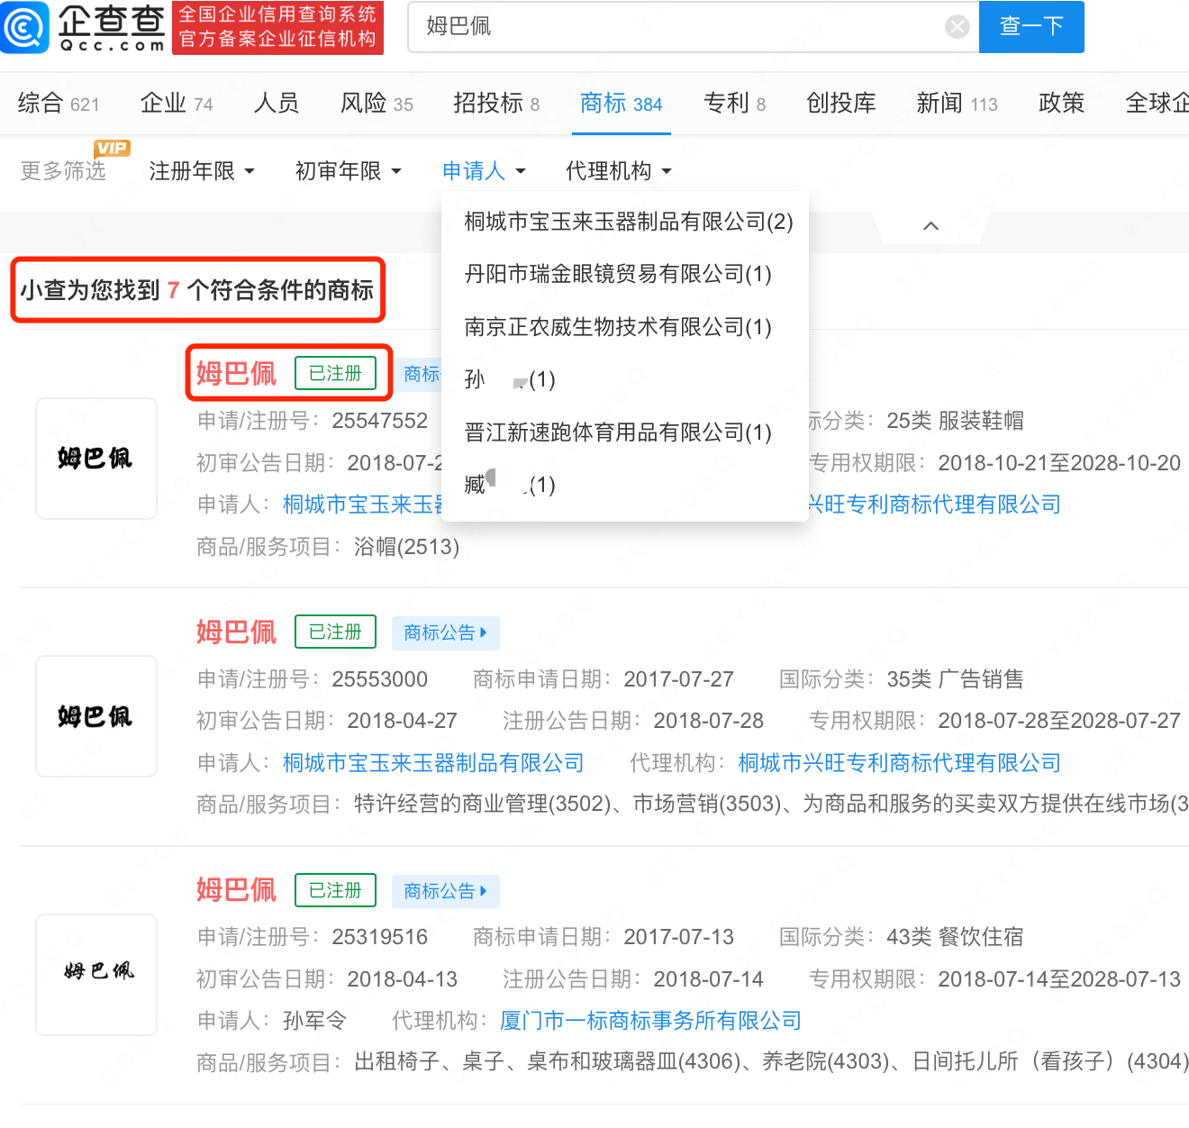Screen dimensions: 1189x1128
Task: Select 25类 服装鞋帽 classification text
Action: coord(955,421)
